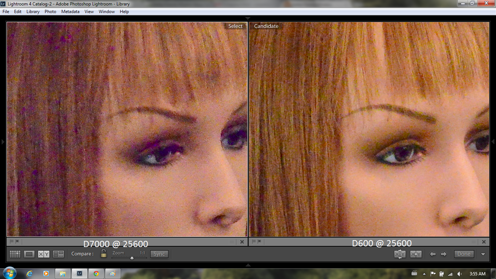Switch to Loupe view

click(x=29, y=254)
